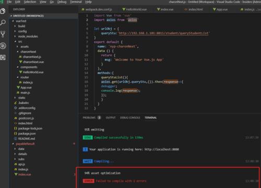
Task: Click the JS icon of charonNext.js file
Action: pos(20,57)
